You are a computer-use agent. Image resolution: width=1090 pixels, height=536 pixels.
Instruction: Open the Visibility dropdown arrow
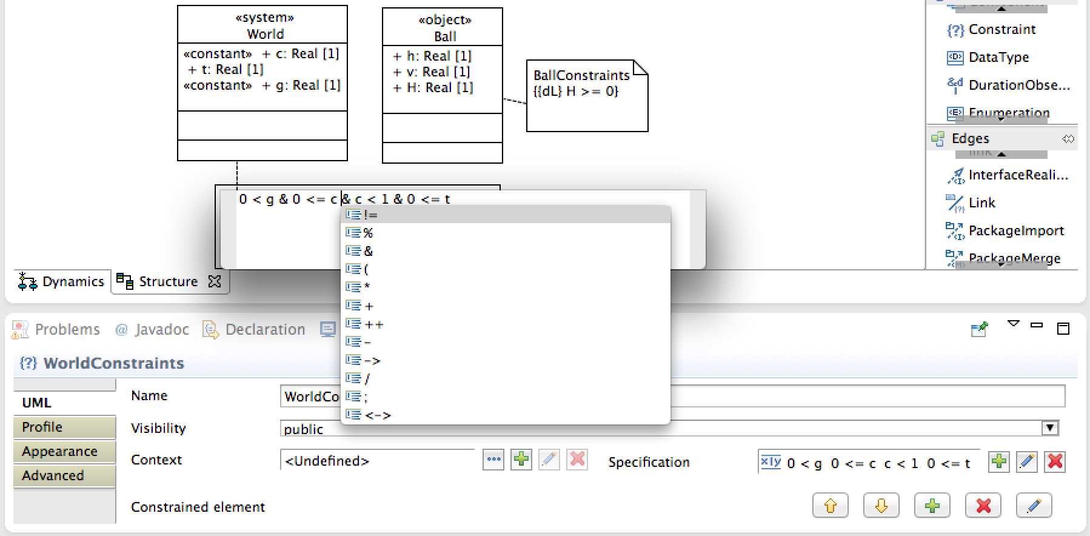pos(1049,428)
